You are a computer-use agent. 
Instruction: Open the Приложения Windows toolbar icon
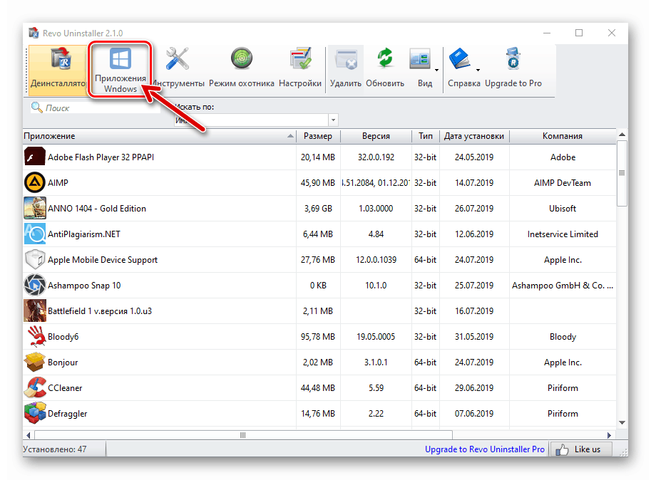coord(121,58)
